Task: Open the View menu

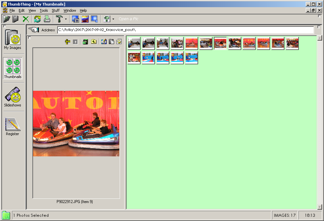Action: [32, 10]
